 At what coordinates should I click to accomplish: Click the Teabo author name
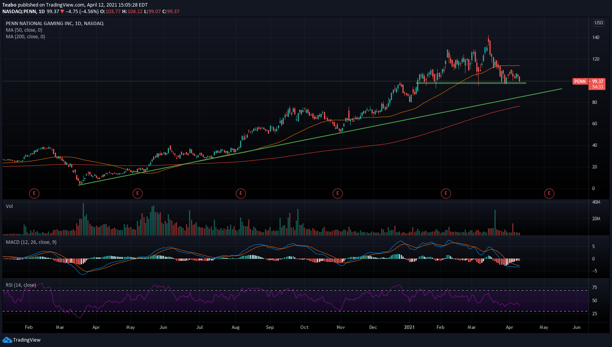click(9, 5)
